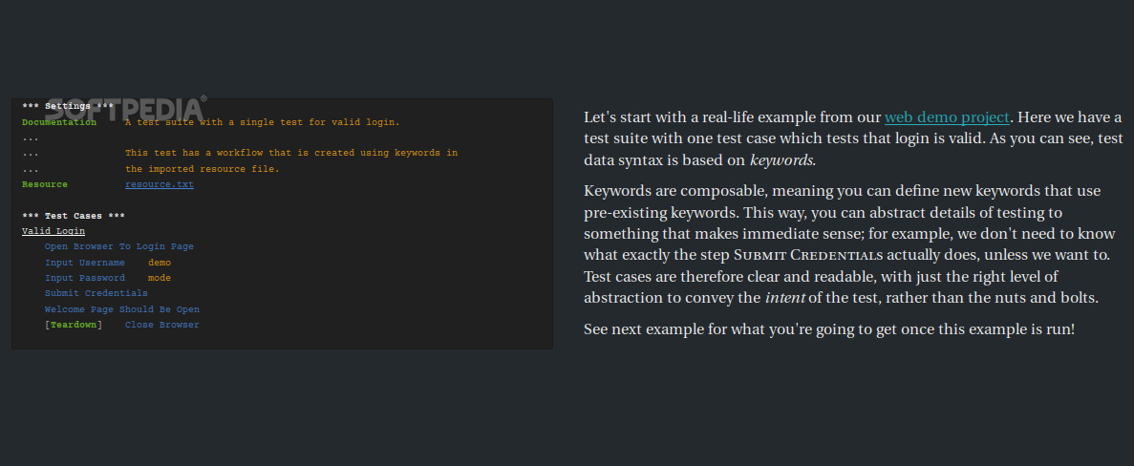Screen dimensions: 1134x466
Task: Click the Close Browser keyword
Action: (x=162, y=325)
